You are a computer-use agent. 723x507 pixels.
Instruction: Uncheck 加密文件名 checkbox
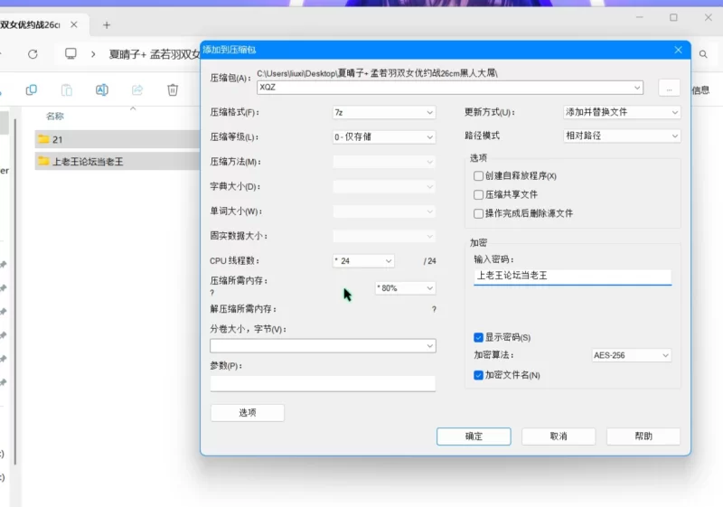click(478, 375)
